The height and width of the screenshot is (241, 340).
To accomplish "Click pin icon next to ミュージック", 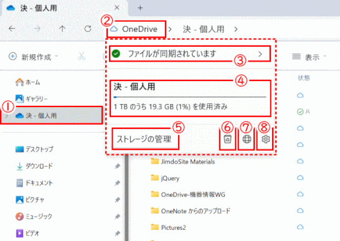I will point(117,217).
